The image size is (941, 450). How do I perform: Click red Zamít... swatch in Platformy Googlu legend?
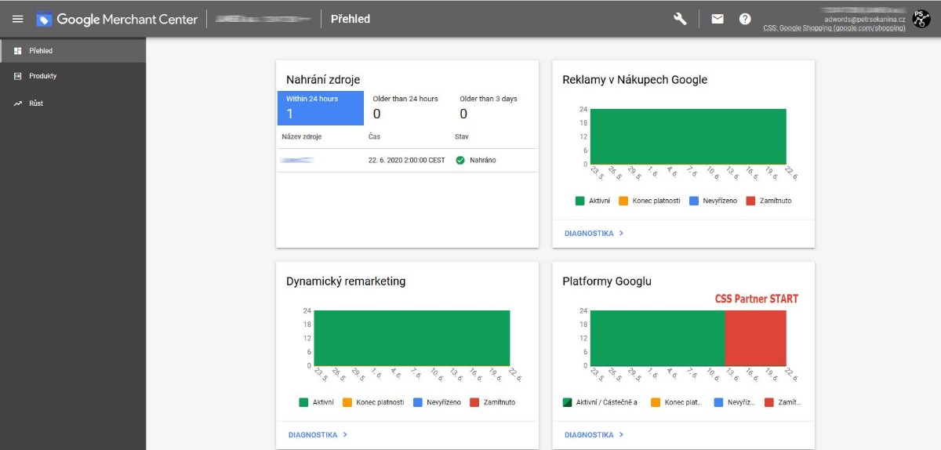768,402
